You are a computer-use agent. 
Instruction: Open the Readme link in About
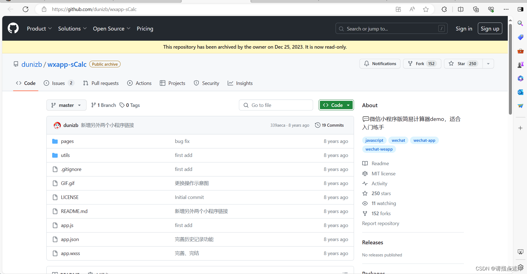[380, 164]
